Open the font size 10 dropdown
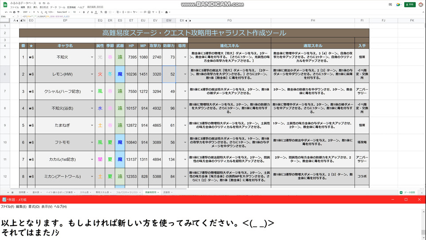 point(76,12)
